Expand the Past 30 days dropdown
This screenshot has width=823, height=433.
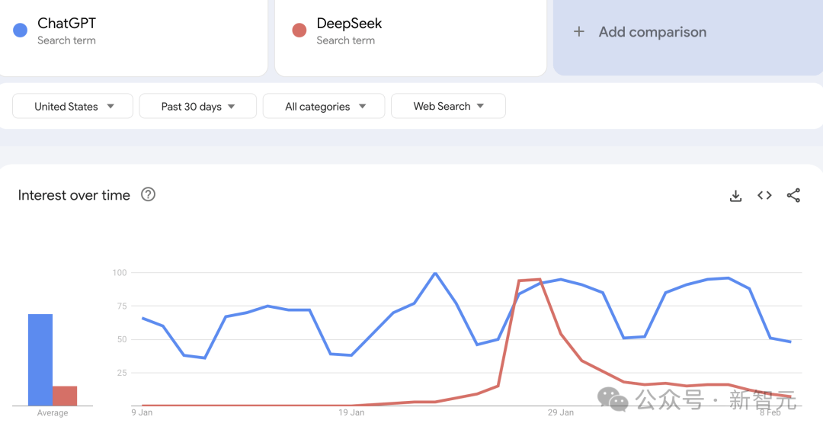198,106
